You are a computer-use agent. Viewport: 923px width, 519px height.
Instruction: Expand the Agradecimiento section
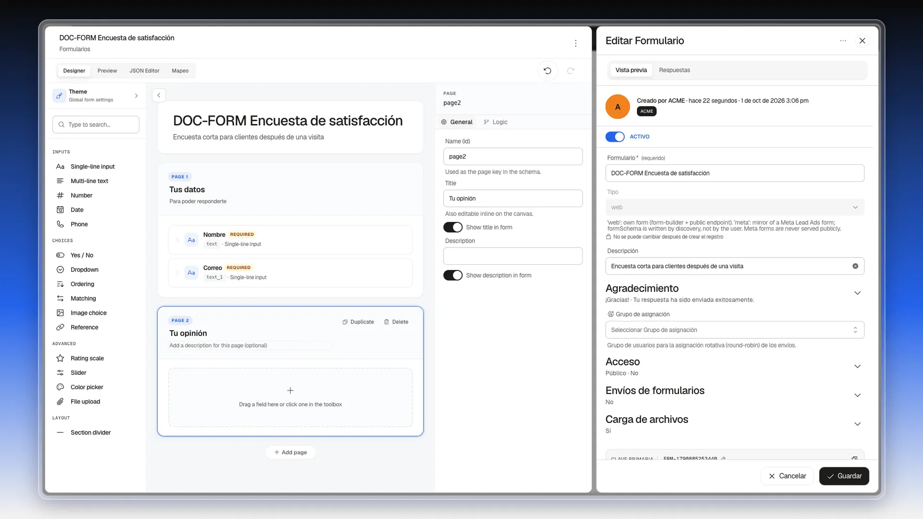click(x=857, y=293)
